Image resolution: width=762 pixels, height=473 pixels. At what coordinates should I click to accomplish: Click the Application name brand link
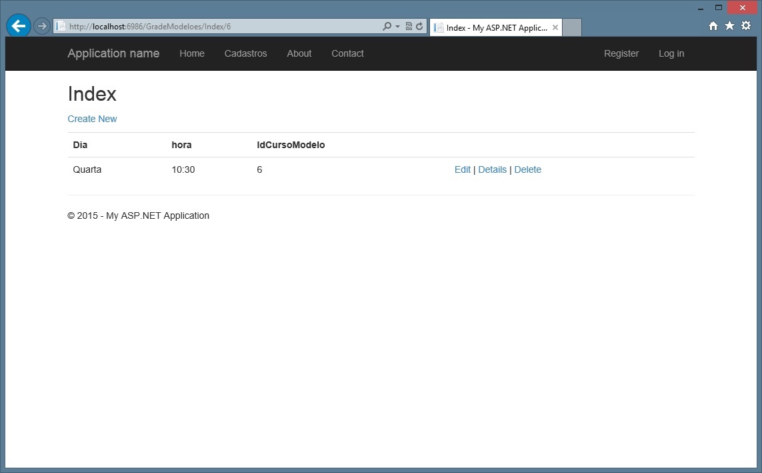pos(113,53)
